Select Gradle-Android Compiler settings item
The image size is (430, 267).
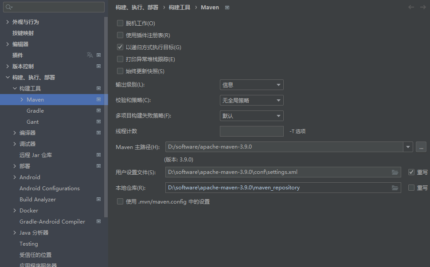pos(52,221)
